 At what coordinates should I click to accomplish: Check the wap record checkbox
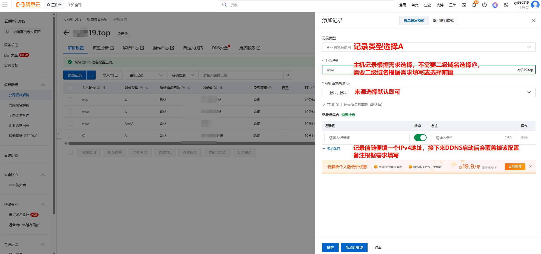pyautogui.click(x=70, y=100)
